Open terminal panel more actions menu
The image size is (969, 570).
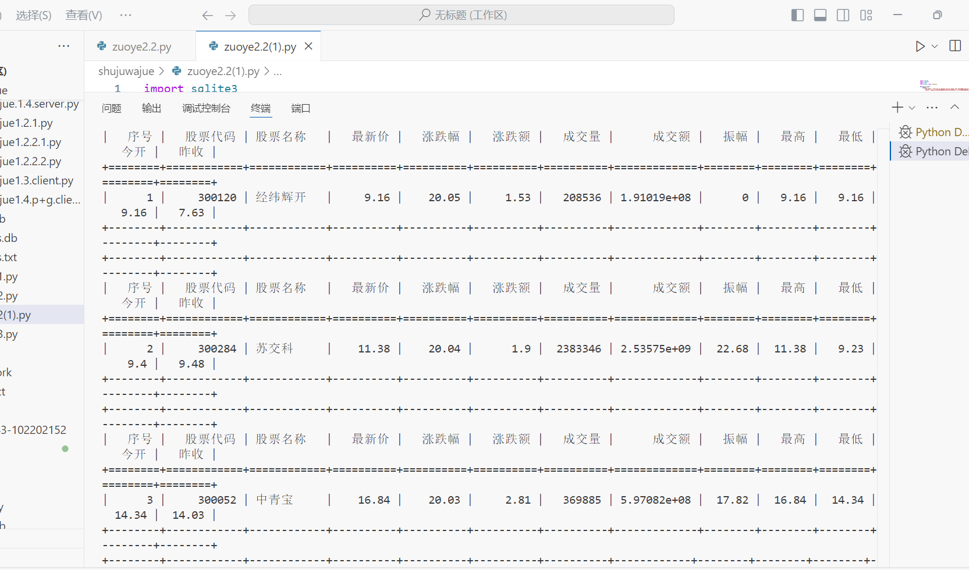pyautogui.click(x=932, y=107)
